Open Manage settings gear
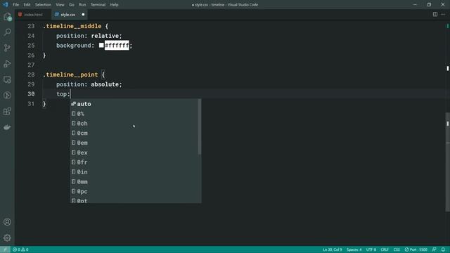Image resolution: width=450 pixels, height=253 pixels. point(7,238)
